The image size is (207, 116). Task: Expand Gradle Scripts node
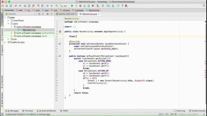click(x=5, y=42)
